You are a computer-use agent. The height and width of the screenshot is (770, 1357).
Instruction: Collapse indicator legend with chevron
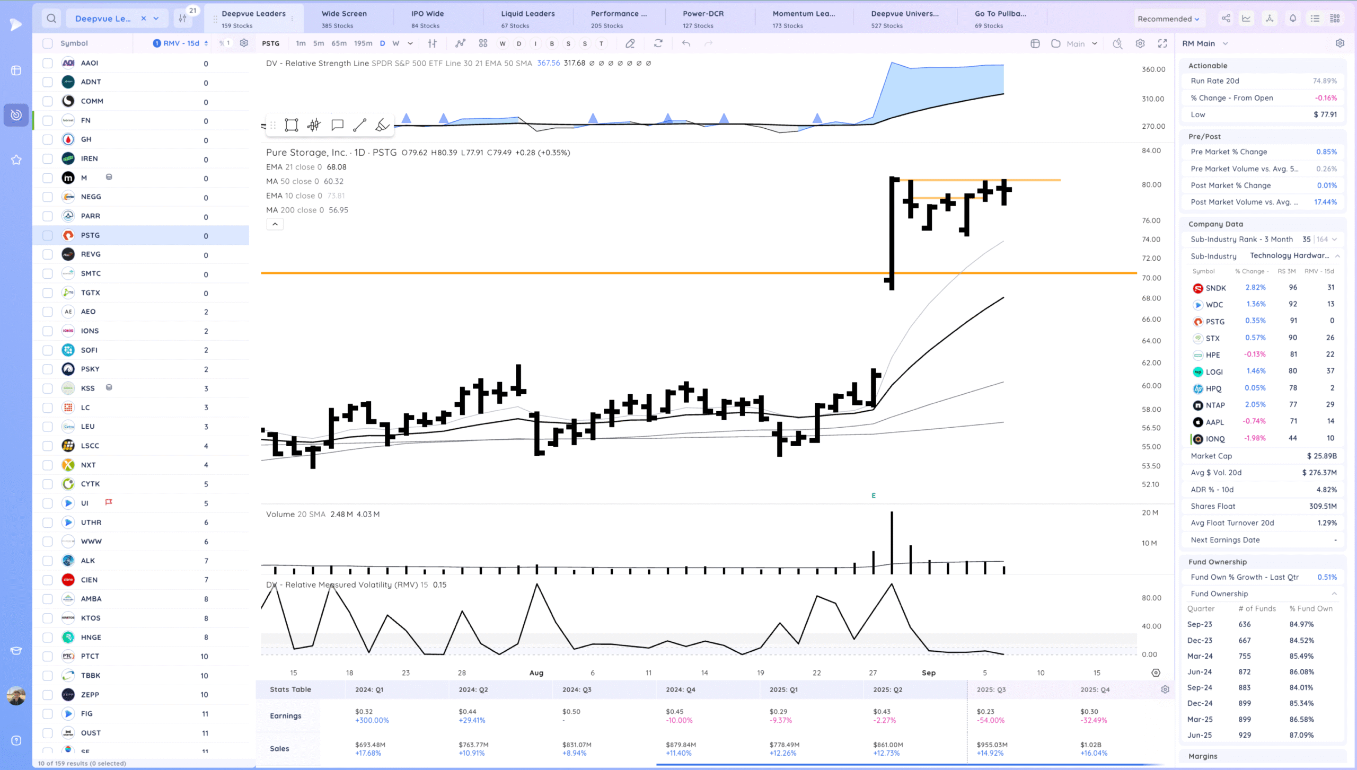click(x=275, y=224)
